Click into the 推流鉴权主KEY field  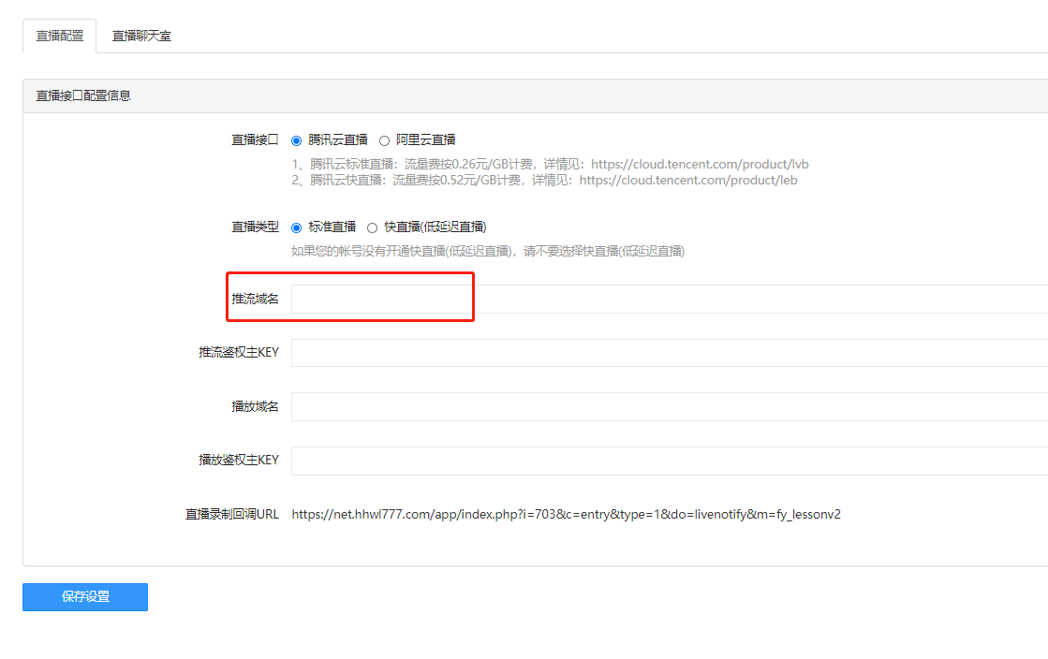(x=669, y=353)
